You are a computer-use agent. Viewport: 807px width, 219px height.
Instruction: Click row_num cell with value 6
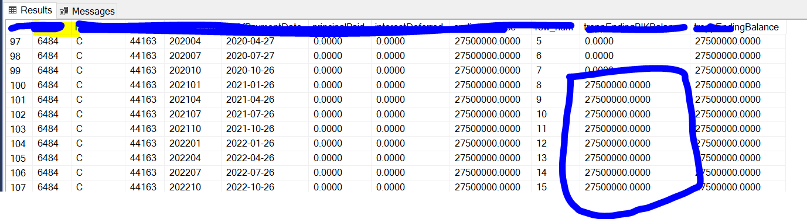(x=556, y=56)
